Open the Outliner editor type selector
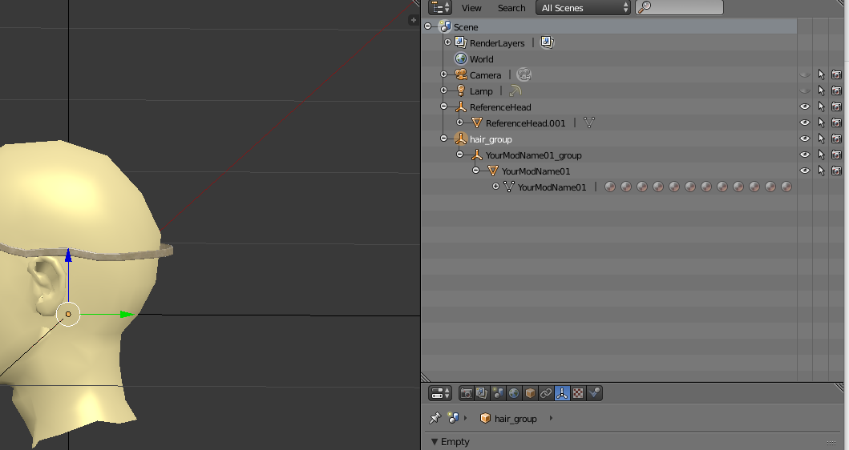 [x=439, y=7]
